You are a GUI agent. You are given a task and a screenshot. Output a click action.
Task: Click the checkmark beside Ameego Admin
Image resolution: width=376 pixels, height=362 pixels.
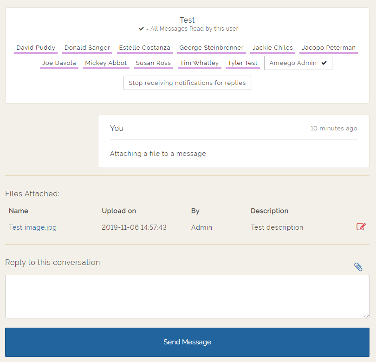324,63
